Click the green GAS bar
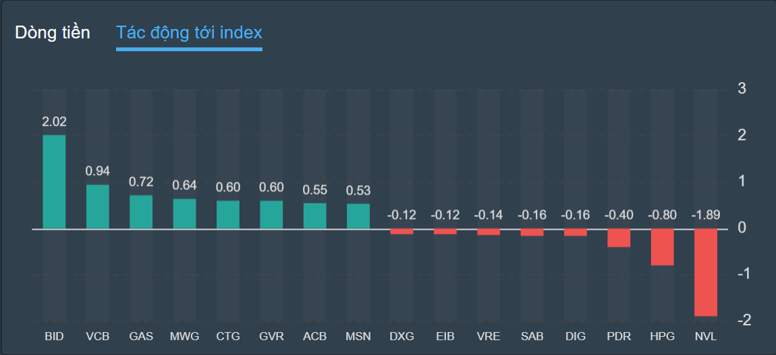This screenshot has height=355, width=776. (141, 212)
